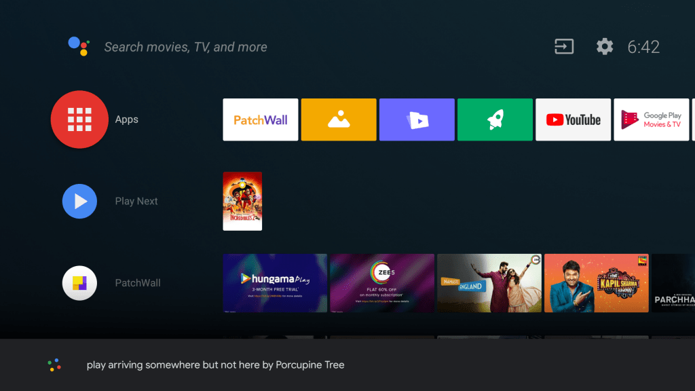Open the purple video player app tile
Screen dimensions: 695x391
(417, 119)
